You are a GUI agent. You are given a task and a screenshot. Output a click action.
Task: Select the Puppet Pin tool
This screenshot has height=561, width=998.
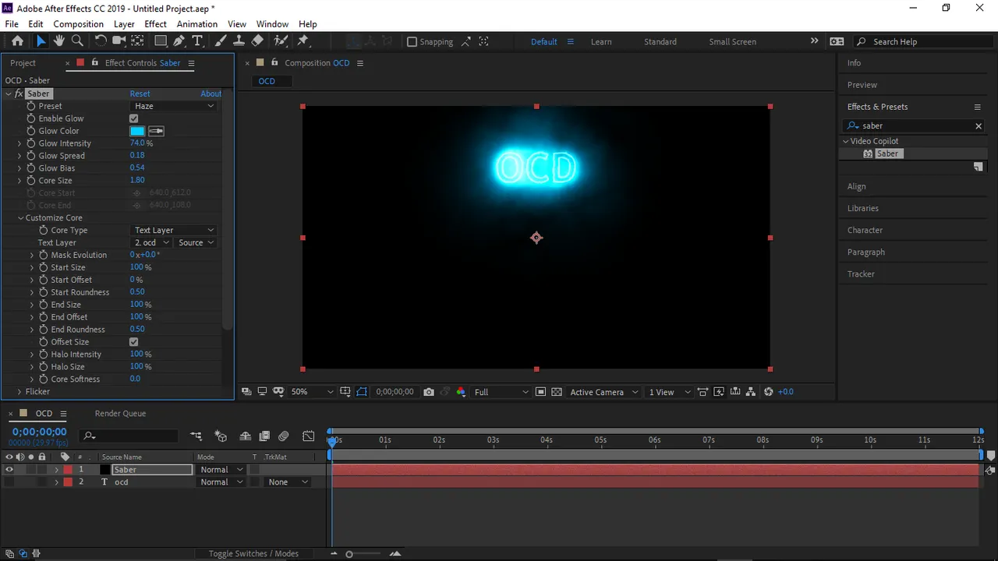(303, 41)
